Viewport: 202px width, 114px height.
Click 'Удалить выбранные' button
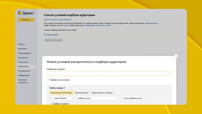pos(53,40)
